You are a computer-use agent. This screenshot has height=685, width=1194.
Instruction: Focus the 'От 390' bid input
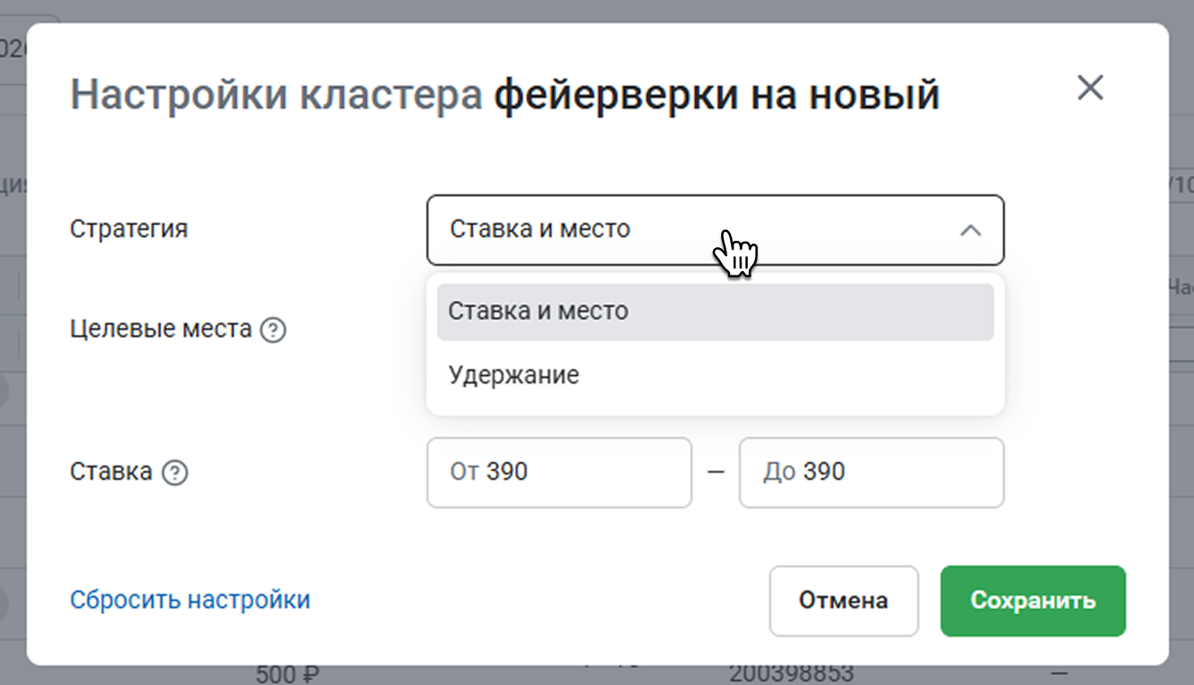[x=559, y=472]
